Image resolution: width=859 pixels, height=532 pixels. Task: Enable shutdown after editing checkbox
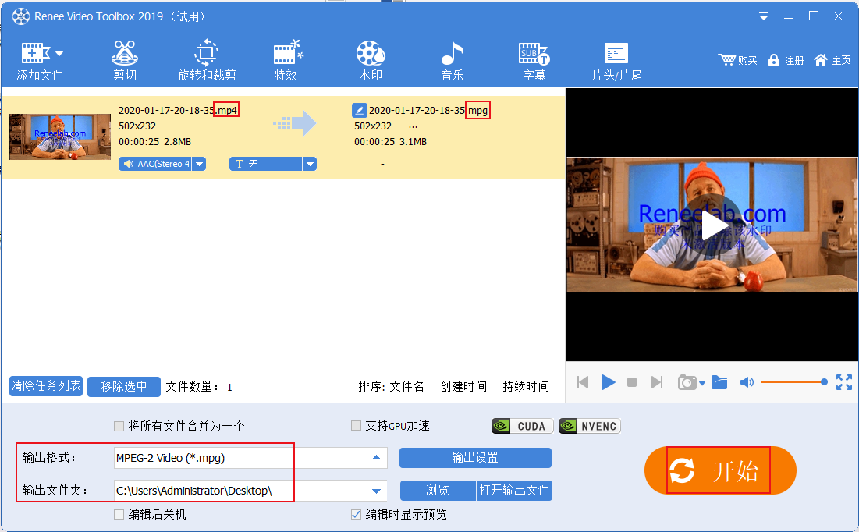(119, 514)
